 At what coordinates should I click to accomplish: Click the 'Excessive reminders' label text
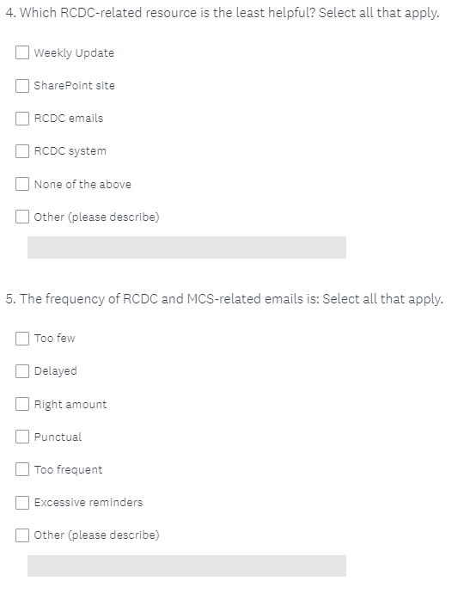tap(89, 502)
